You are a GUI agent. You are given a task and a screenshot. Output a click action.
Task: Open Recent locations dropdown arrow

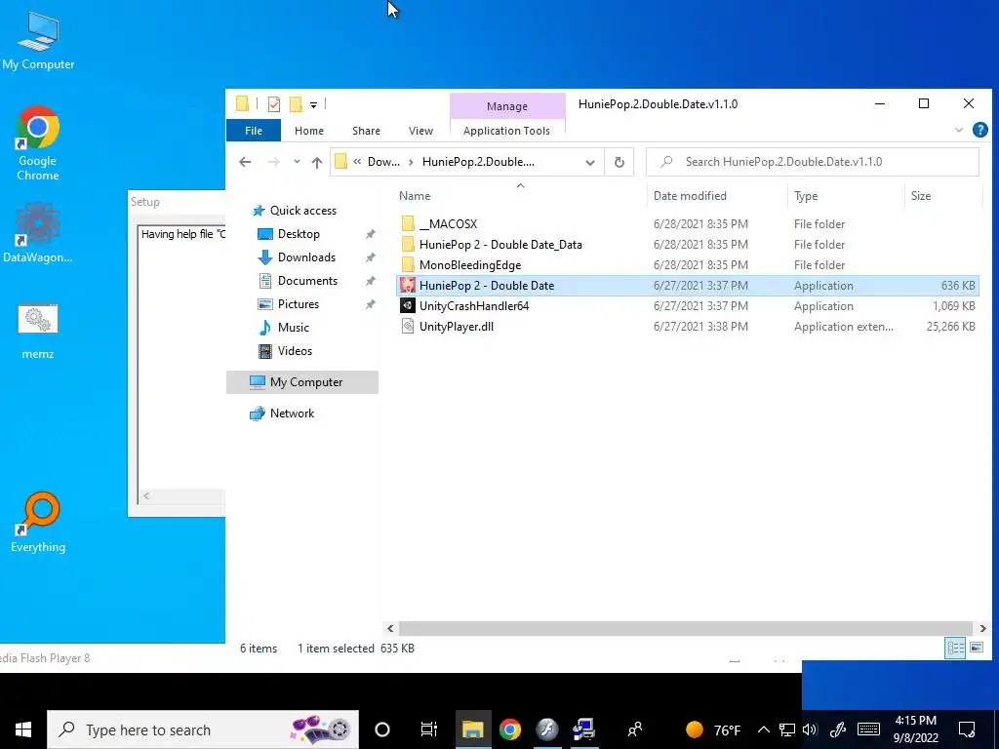[297, 162]
